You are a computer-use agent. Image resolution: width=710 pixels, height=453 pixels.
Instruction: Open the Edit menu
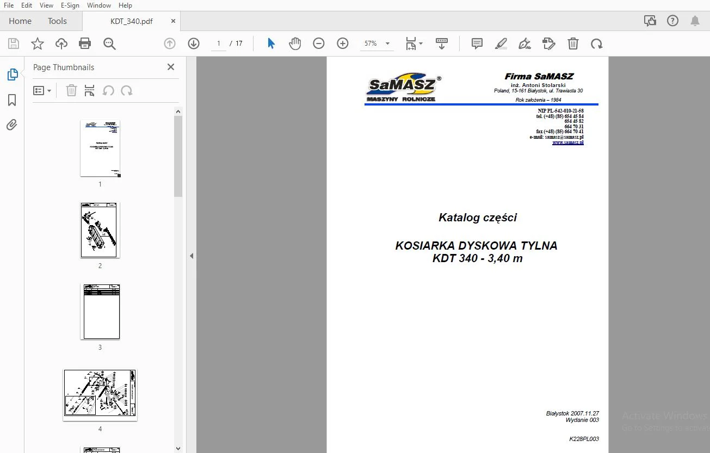26,5
